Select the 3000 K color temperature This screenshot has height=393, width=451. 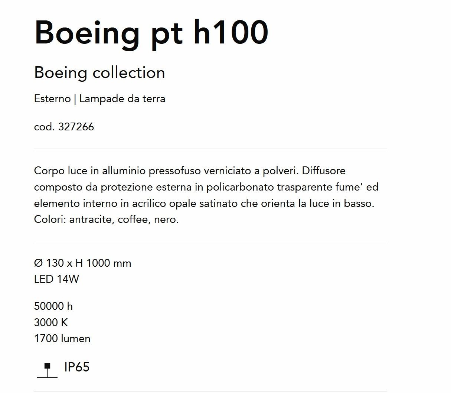point(51,322)
